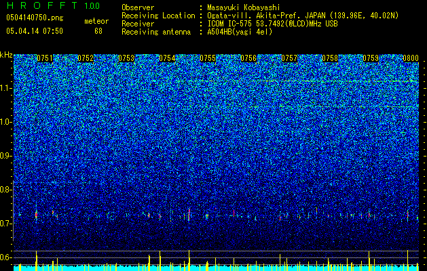Click the 0758 time marker
The height and width of the screenshot is (271, 427).
(330, 58)
